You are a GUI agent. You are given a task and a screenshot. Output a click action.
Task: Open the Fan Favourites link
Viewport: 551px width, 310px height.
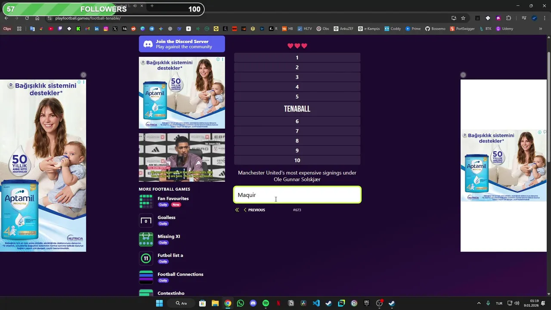[x=173, y=198]
